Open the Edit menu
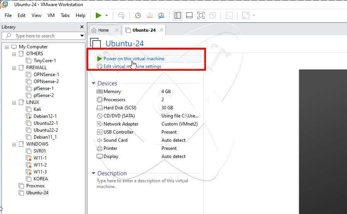 [x=22, y=15]
